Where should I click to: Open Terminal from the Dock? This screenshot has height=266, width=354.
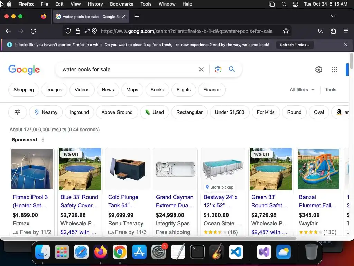[x=197, y=252]
